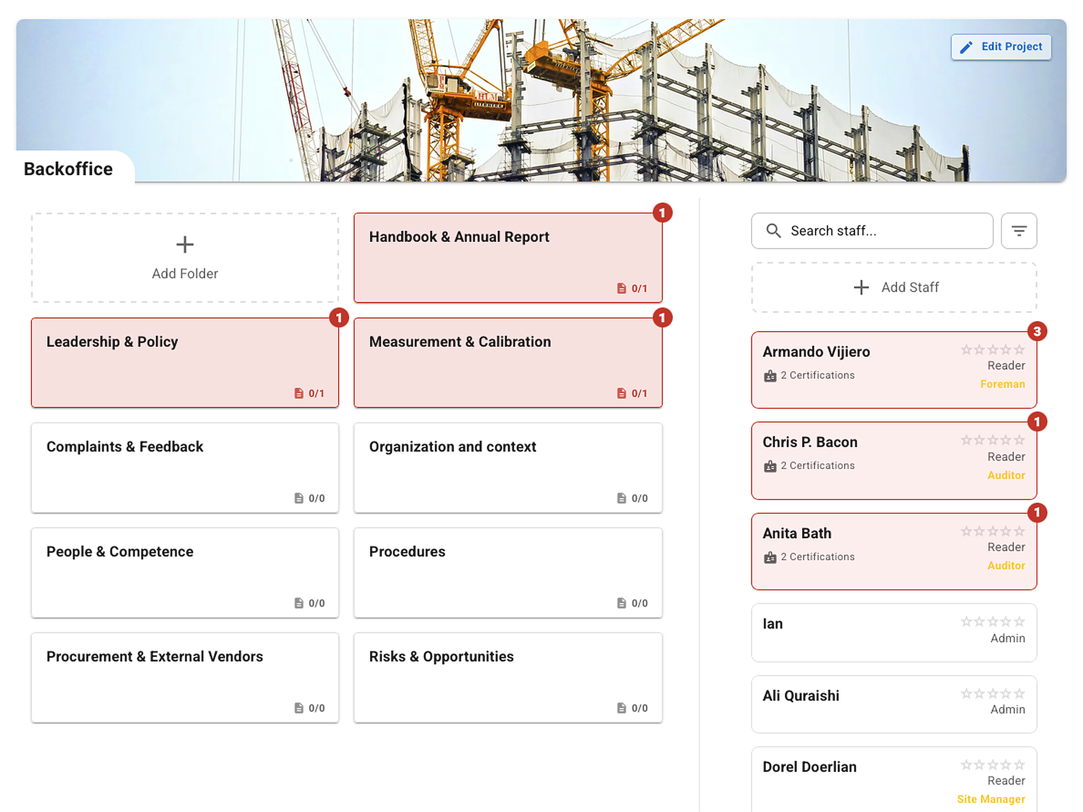The width and height of the screenshot is (1083, 812).
Task: Open the Risks & Opportunities folder
Action: [508, 677]
